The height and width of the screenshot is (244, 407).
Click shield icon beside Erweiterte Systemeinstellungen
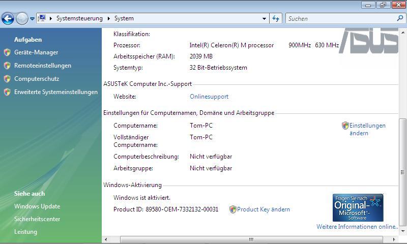click(x=7, y=92)
